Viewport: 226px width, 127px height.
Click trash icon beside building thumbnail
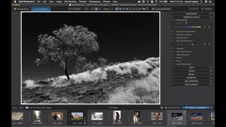tap(85, 123)
